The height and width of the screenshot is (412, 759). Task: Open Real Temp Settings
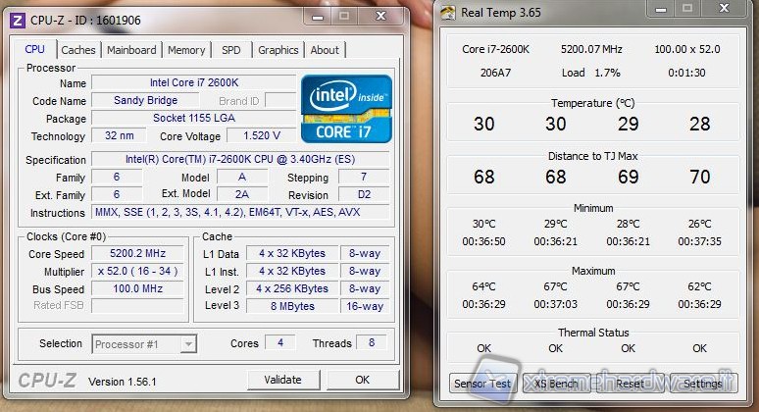pos(702,384)
